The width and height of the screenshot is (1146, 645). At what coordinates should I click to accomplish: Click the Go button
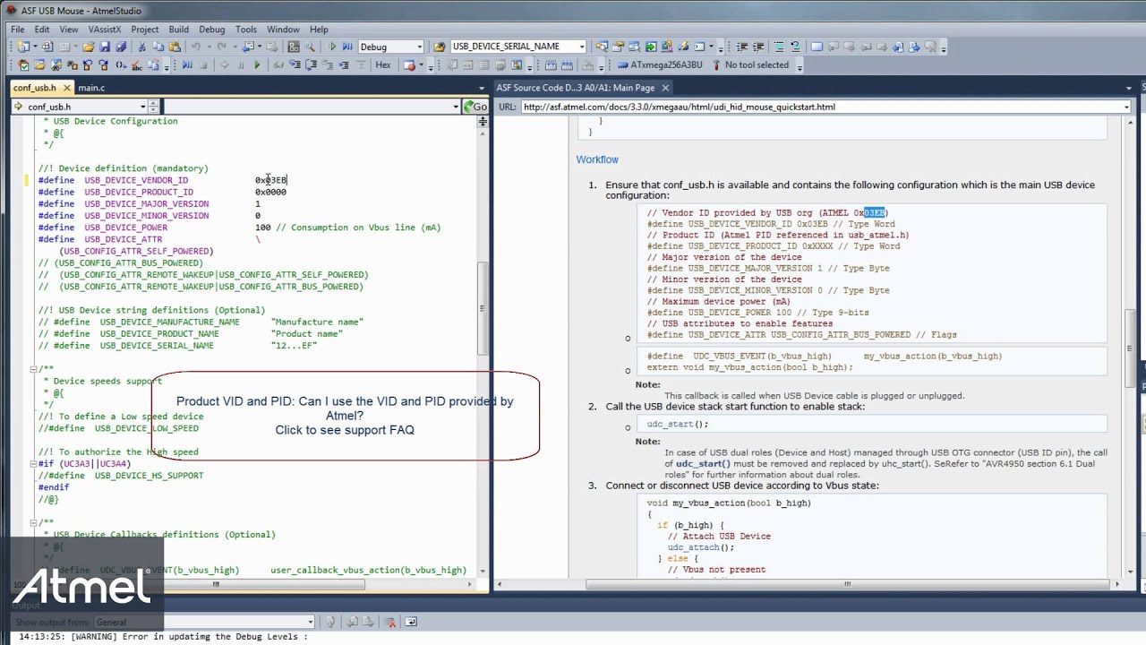coord(475,107)
